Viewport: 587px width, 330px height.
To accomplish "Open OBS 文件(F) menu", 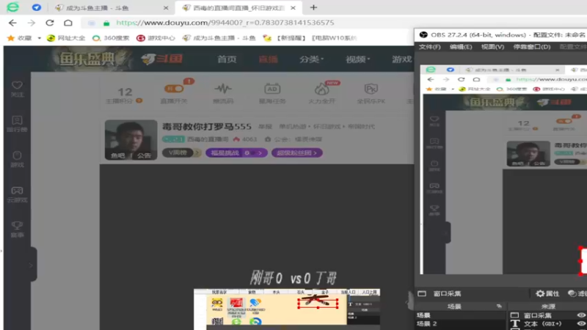I will coord(429,47).
